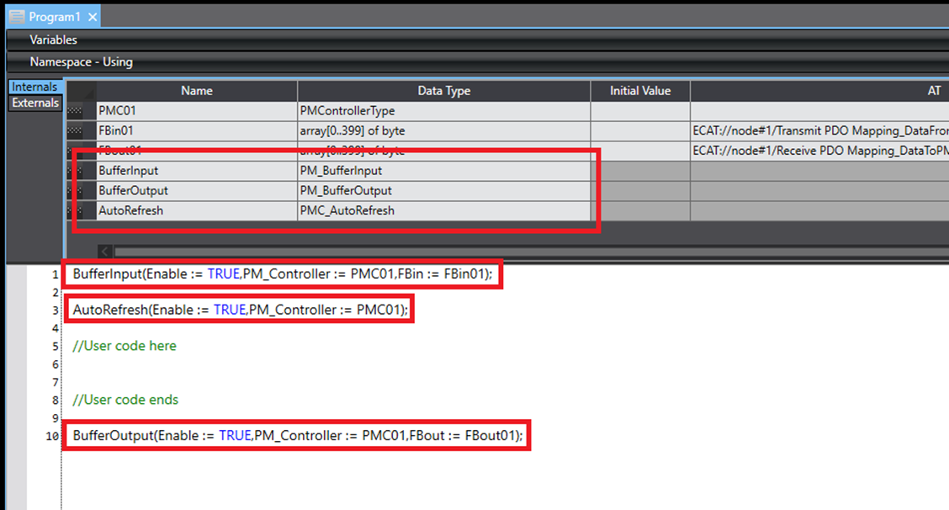This screenshot has width=949, height=510.
Task: Switch to the Internals tab
Action: pos(34,88)
